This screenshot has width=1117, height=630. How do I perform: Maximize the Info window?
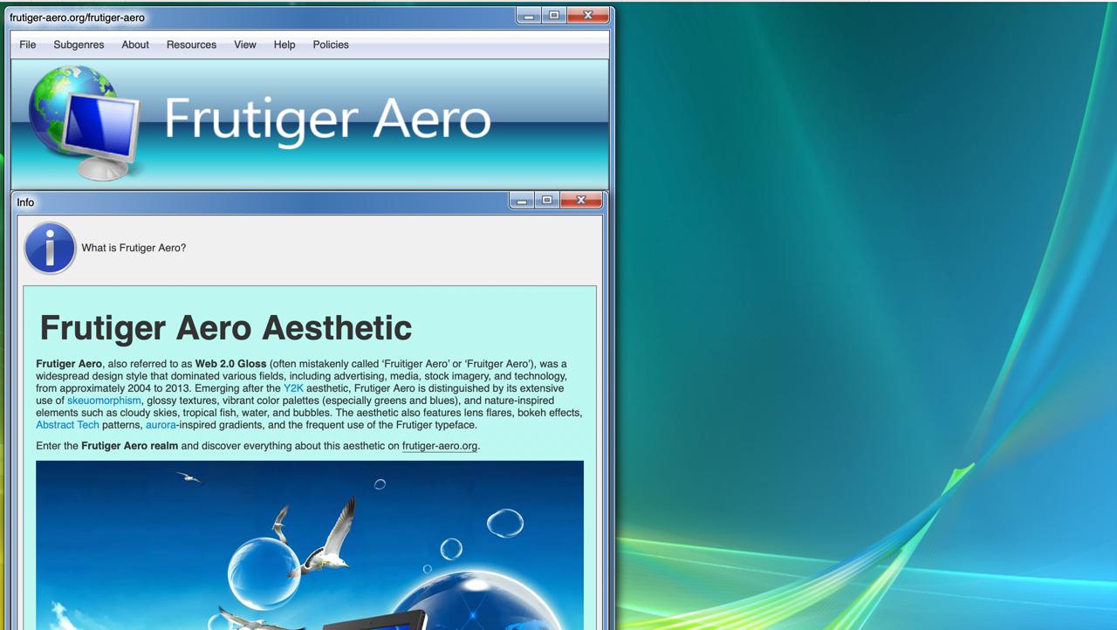pos(547,201)
